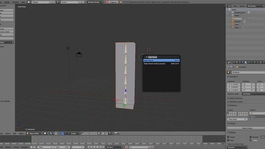The image size is (265, 149).
Task: Open outliner Search menu
Action: point(242,6)
